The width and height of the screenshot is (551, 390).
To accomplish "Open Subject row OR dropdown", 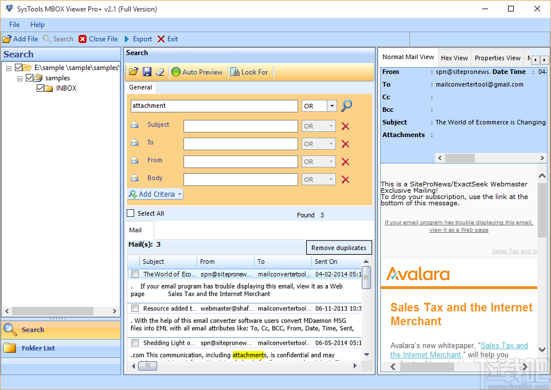I will 331,126.
